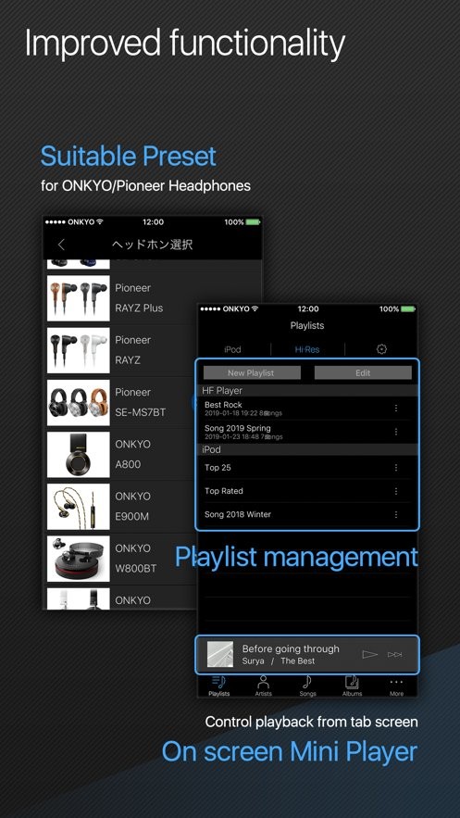The image size is (460, 818).
Task: Select ONKYO A800 headphone thumbnail
Action: coord(78,454)
